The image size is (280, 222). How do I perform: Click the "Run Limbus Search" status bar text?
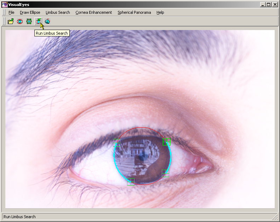click(x=19, y=217)
